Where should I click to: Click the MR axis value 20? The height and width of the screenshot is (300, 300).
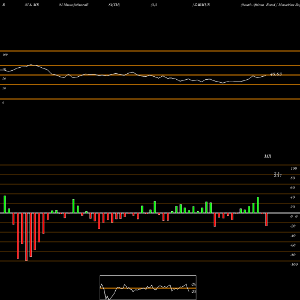point(293,207)
